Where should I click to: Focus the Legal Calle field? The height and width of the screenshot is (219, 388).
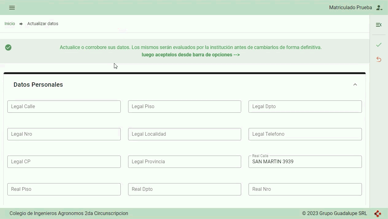tap(64, 107)
